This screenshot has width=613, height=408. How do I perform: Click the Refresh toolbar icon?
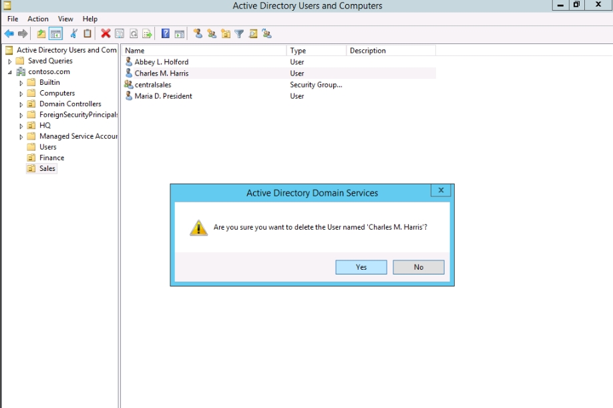click(x=134, y=34)
